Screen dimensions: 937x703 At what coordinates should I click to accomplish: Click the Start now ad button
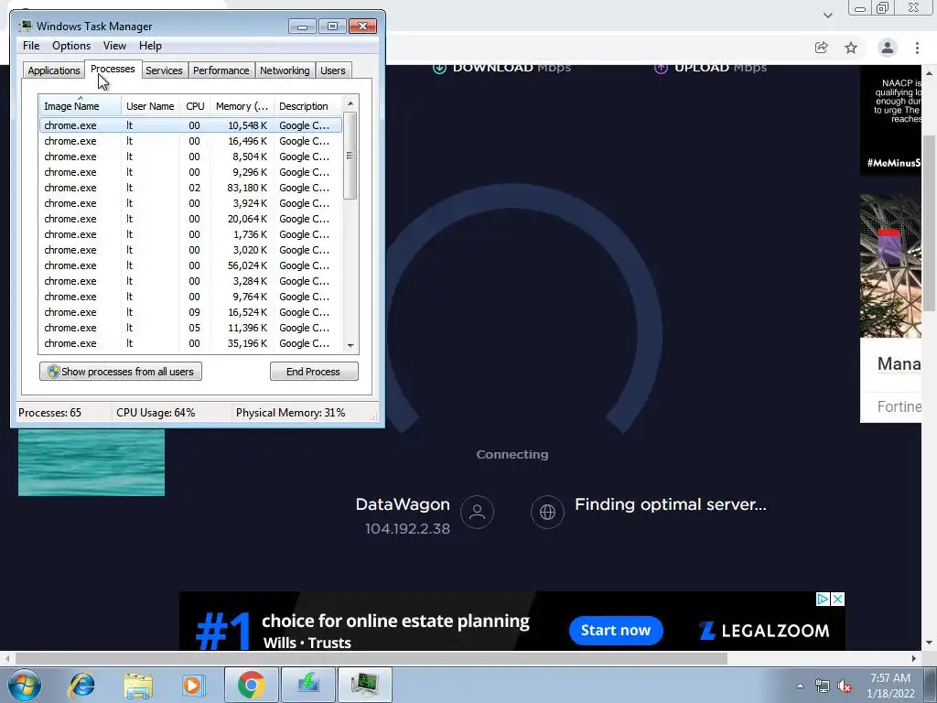tap(616, 630)
